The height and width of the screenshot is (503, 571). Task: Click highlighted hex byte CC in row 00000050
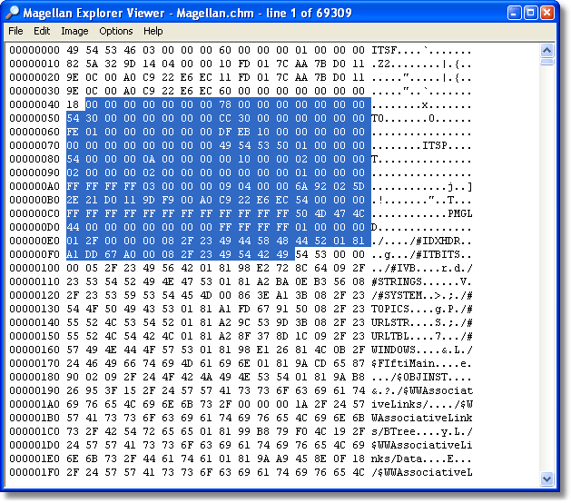225,118
